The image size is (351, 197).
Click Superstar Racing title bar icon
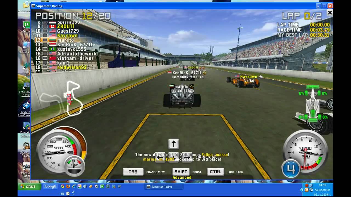(x=33, y=6)
